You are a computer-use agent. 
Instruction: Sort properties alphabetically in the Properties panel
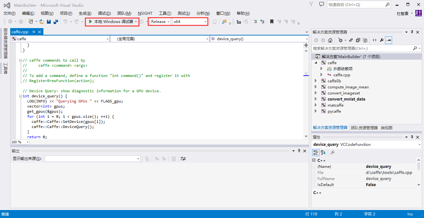323,153
